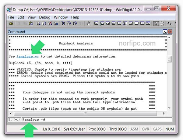The width and height of the screenshot is (183, 140).
Task: Open the Call Stack window toolbar icon
Action: click(x=125, y=23)
